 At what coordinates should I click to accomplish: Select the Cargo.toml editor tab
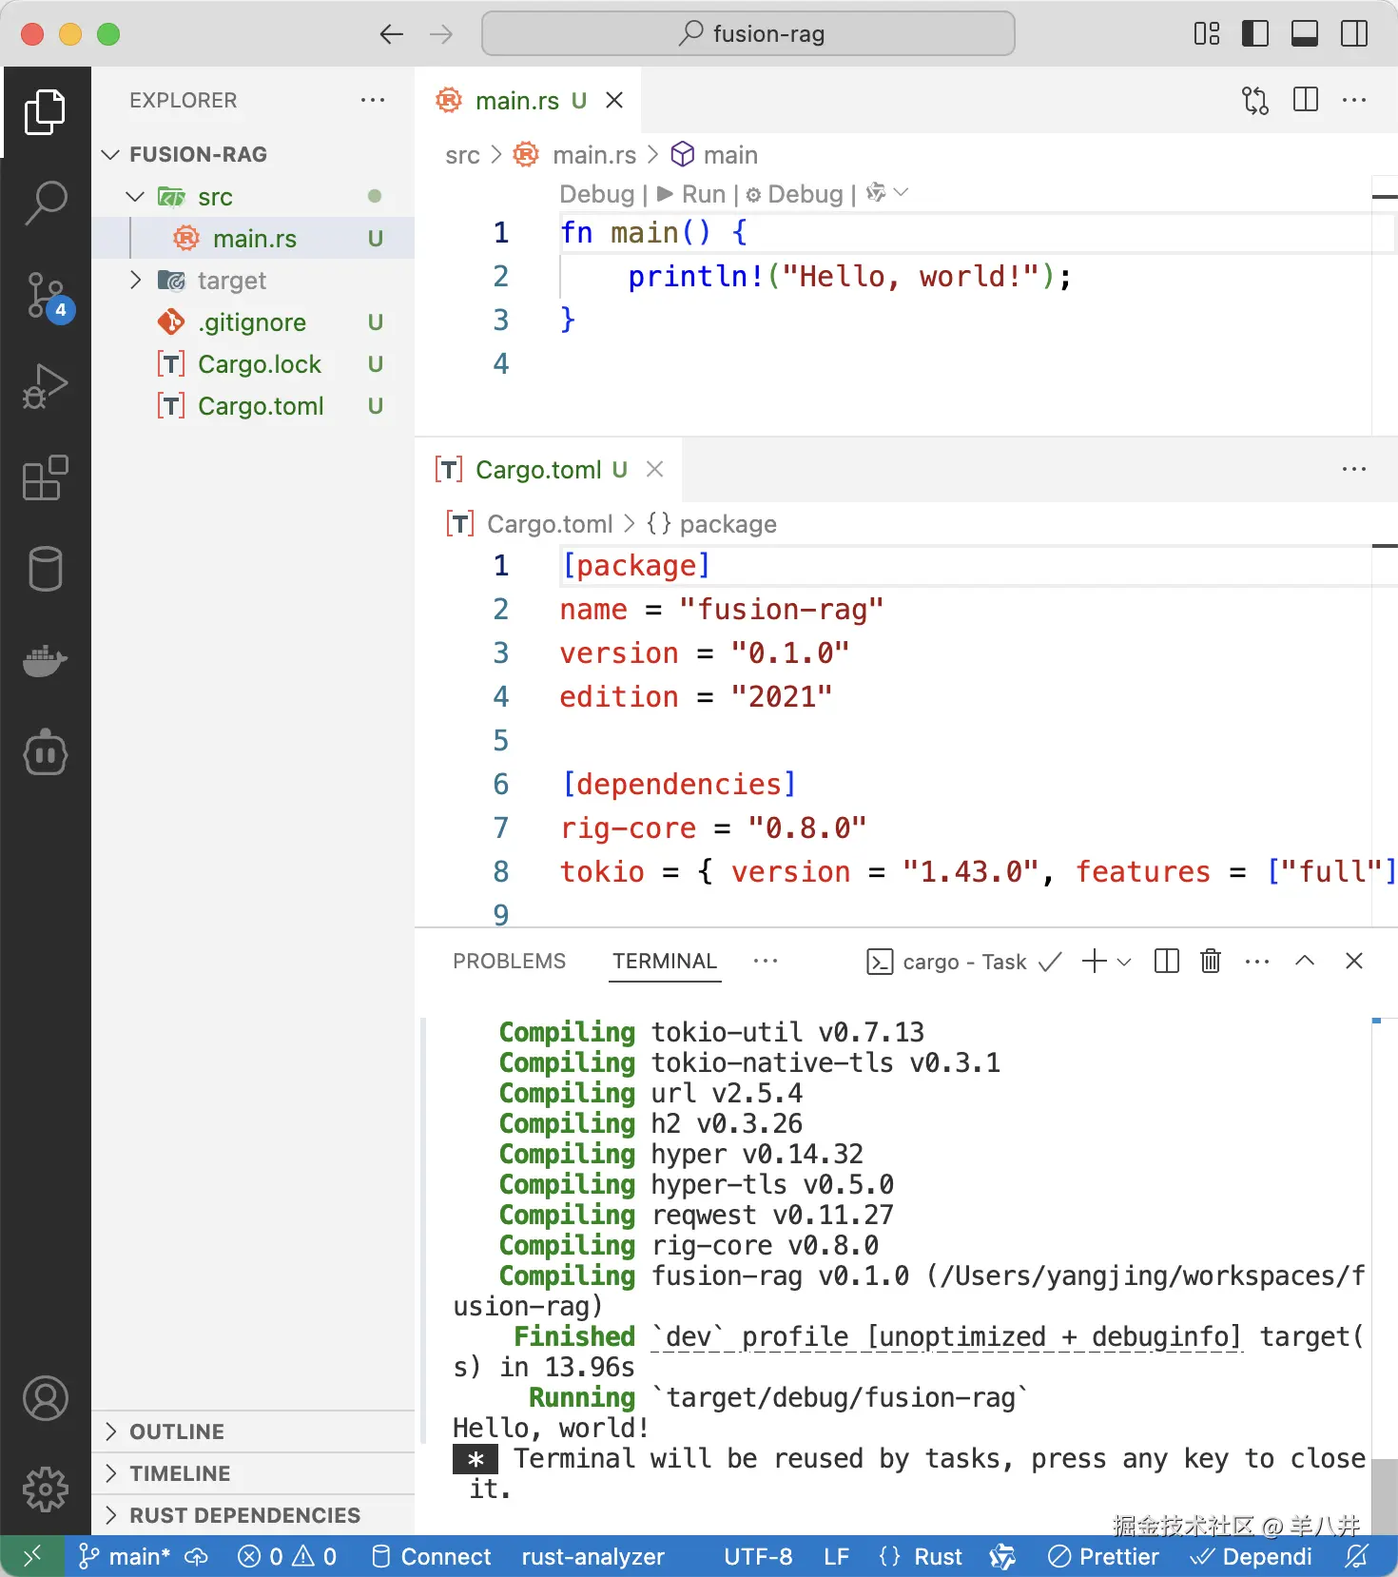(538, 470)
